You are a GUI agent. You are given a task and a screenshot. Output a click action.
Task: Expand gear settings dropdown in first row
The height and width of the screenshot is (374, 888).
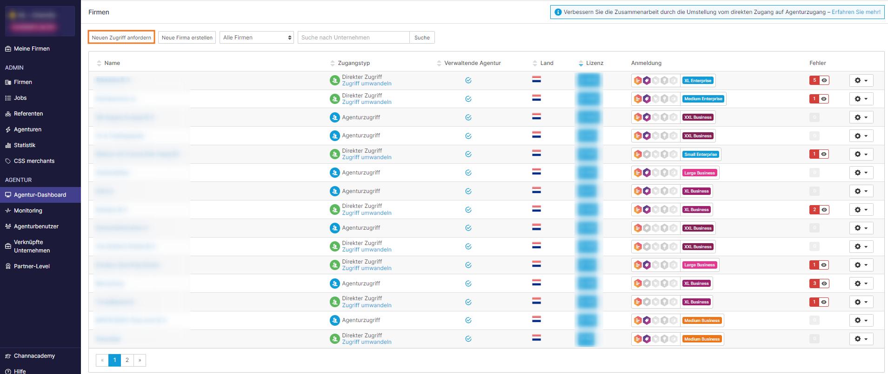pyautogui.click(x=861, y=80)
